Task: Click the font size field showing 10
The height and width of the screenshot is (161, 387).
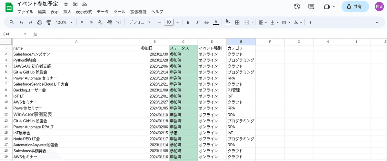Action: [169, 22]
